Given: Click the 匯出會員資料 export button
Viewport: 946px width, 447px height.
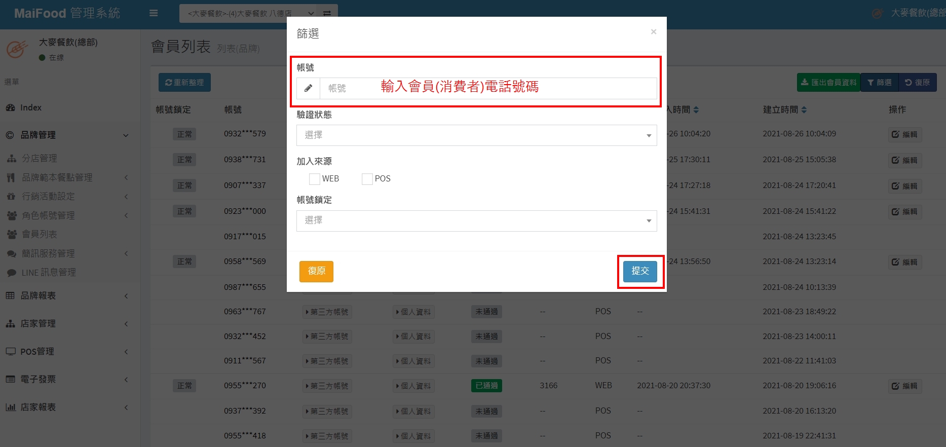Looking at the screenshot, I should [828, 83].
